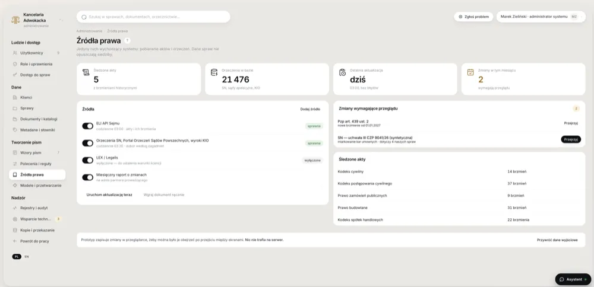Click the Źródła prawa breadcrumb

coord(118,31)
